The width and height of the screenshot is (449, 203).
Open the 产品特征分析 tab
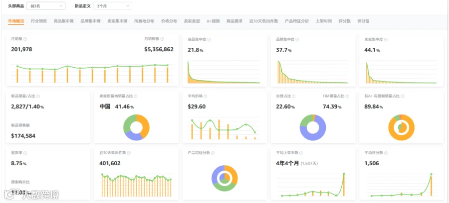297,21
